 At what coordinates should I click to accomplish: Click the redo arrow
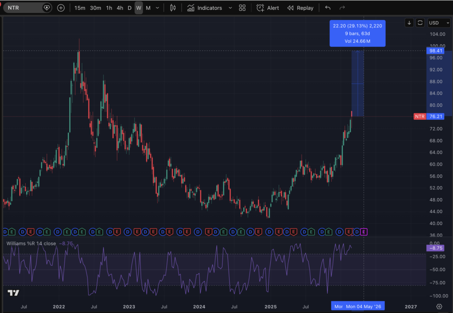tap(342, 8)
